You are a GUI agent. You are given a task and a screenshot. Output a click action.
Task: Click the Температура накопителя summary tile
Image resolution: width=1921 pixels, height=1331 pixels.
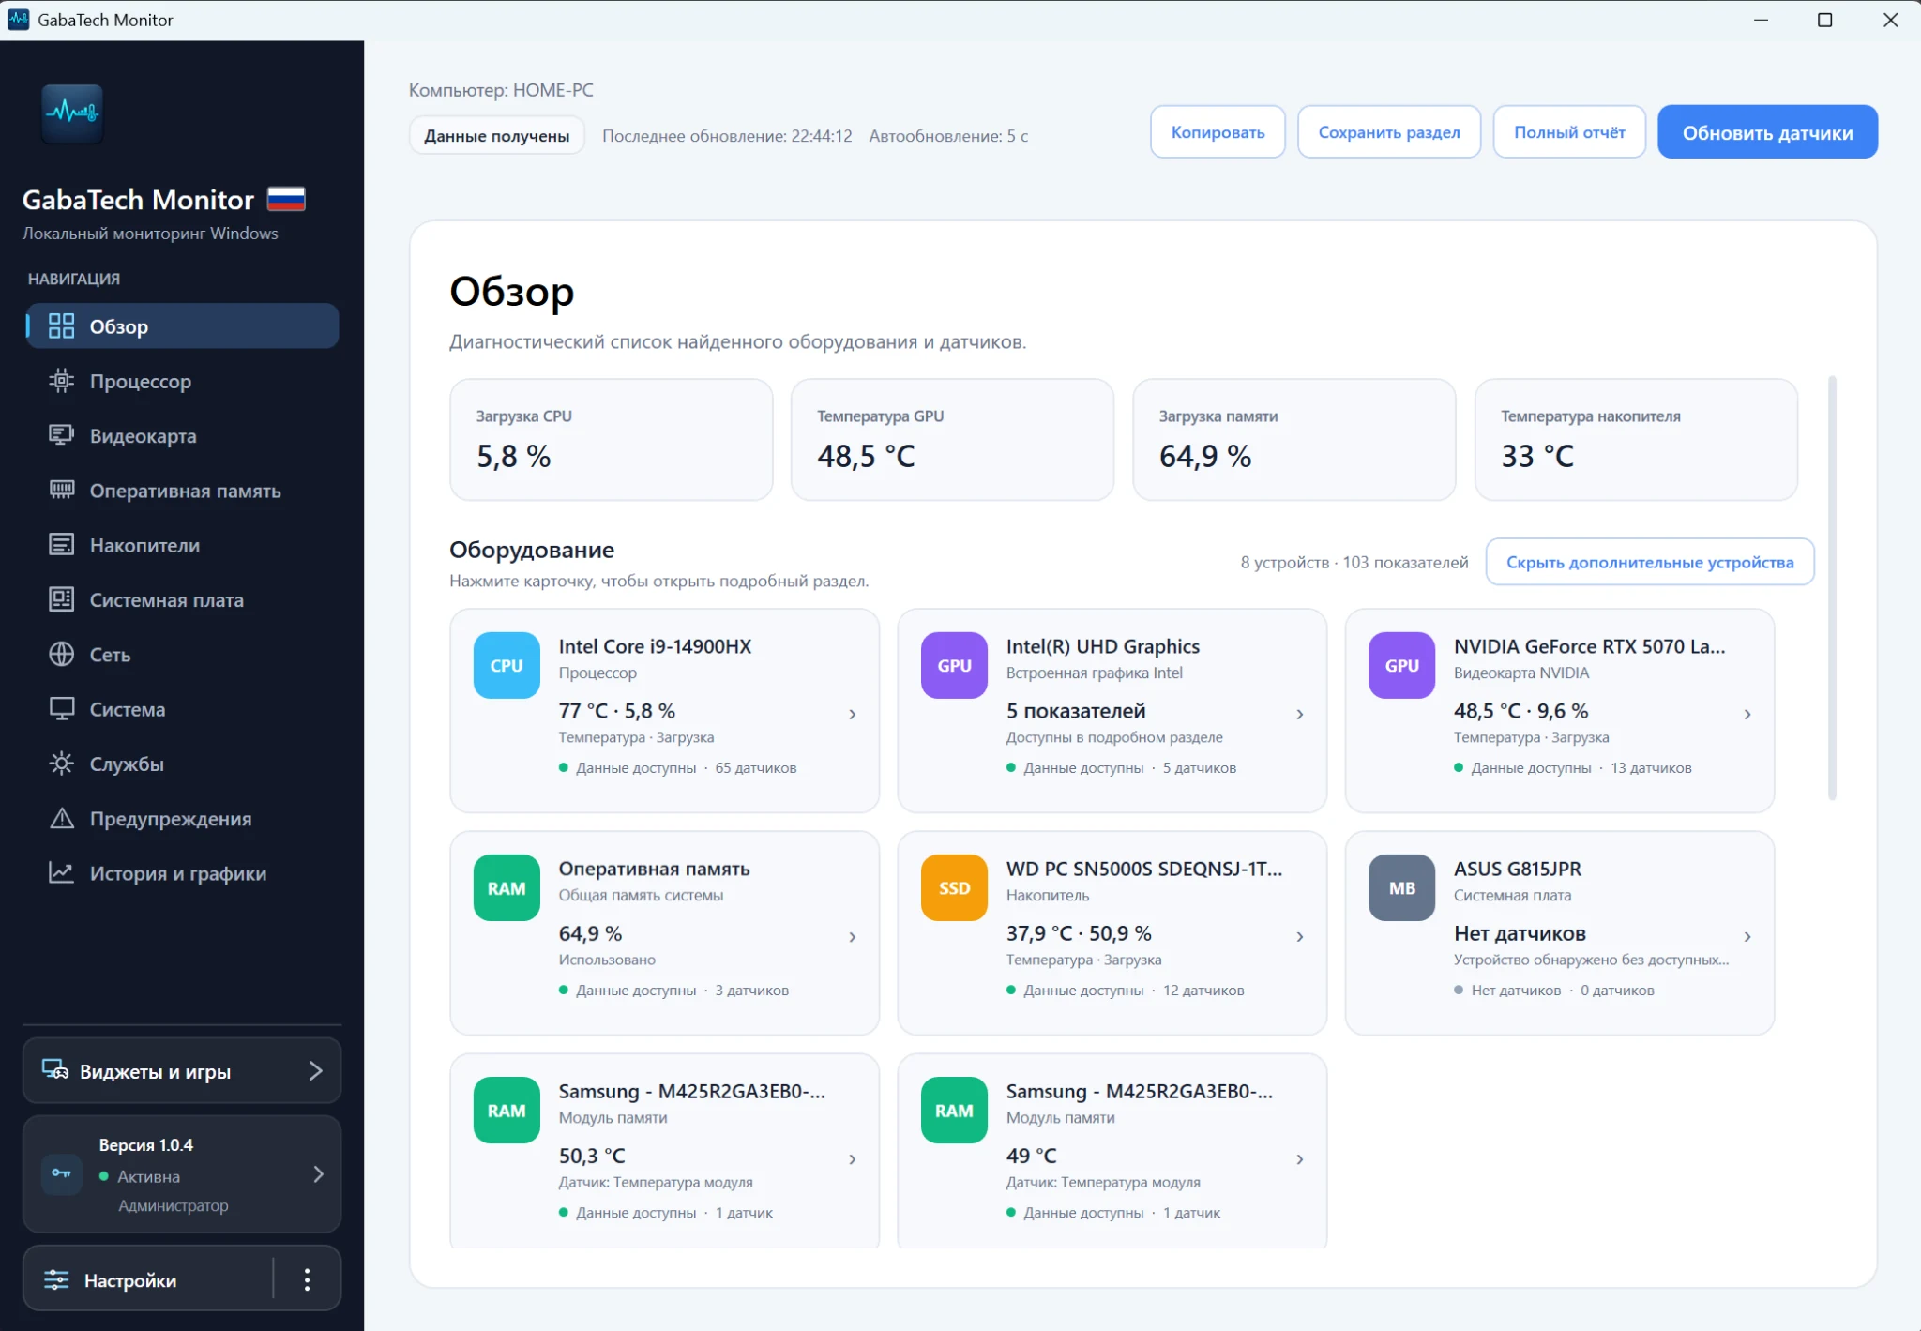pos(1636,439)
